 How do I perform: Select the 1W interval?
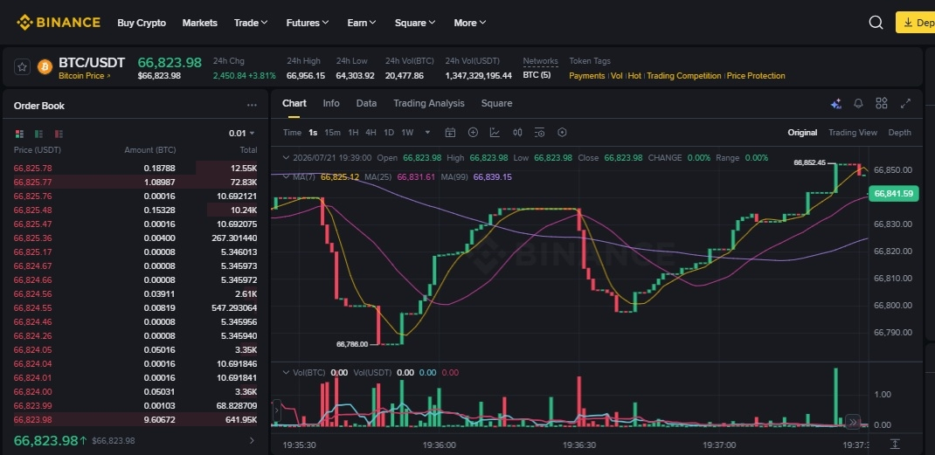[407, 133]
